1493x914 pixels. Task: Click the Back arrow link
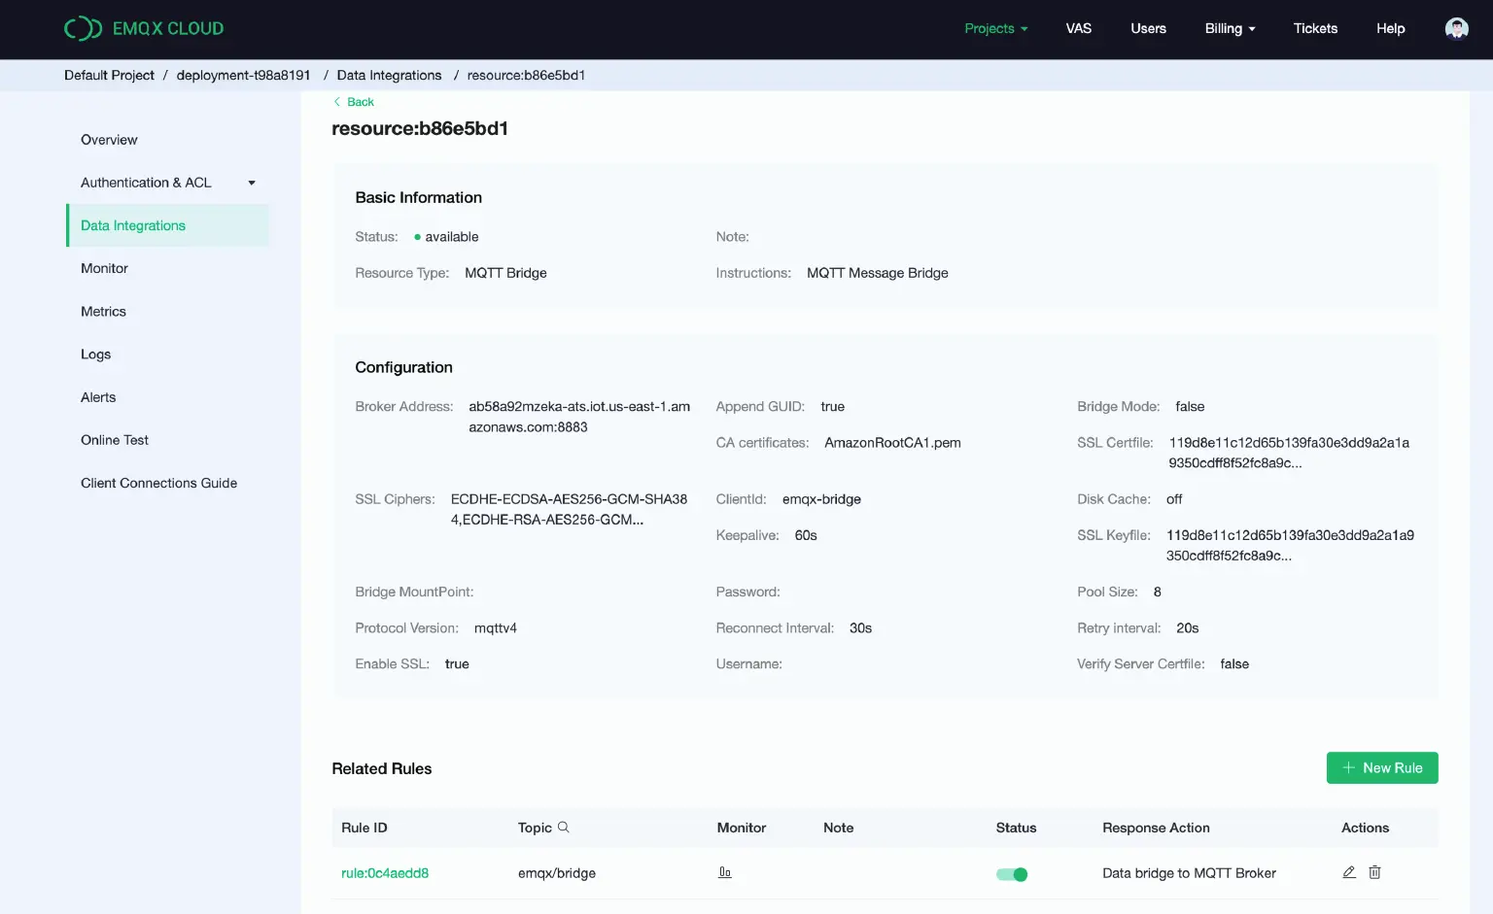click(354, 102)
